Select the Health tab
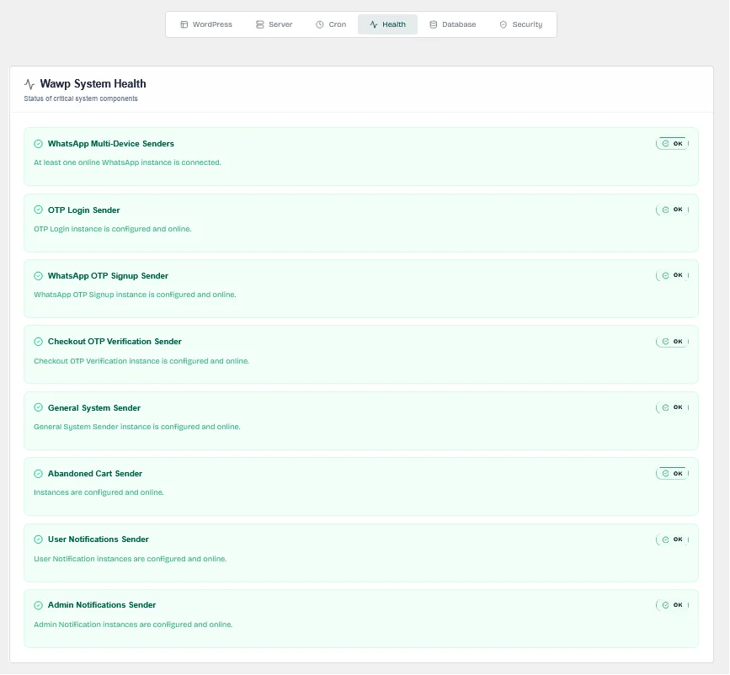This screenshot has height=675, width=730. pyautogui.click(x=387, y=24)
